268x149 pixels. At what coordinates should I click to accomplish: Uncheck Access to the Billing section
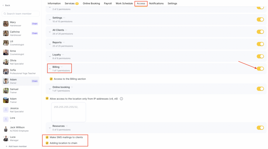click(51, 79)
